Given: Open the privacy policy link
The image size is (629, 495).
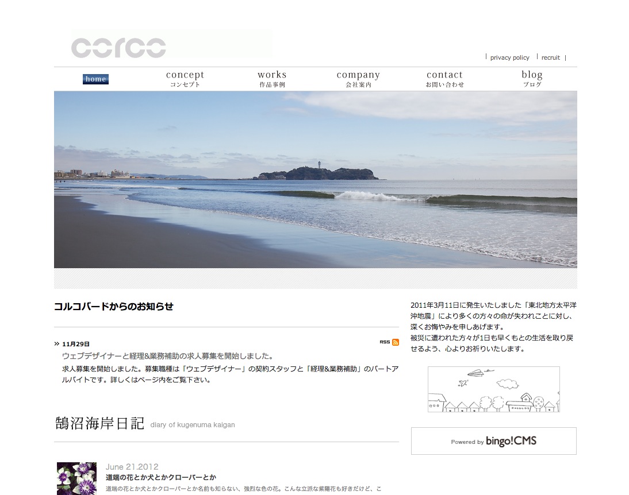Looking at the screenshot, I should point(509,57).
